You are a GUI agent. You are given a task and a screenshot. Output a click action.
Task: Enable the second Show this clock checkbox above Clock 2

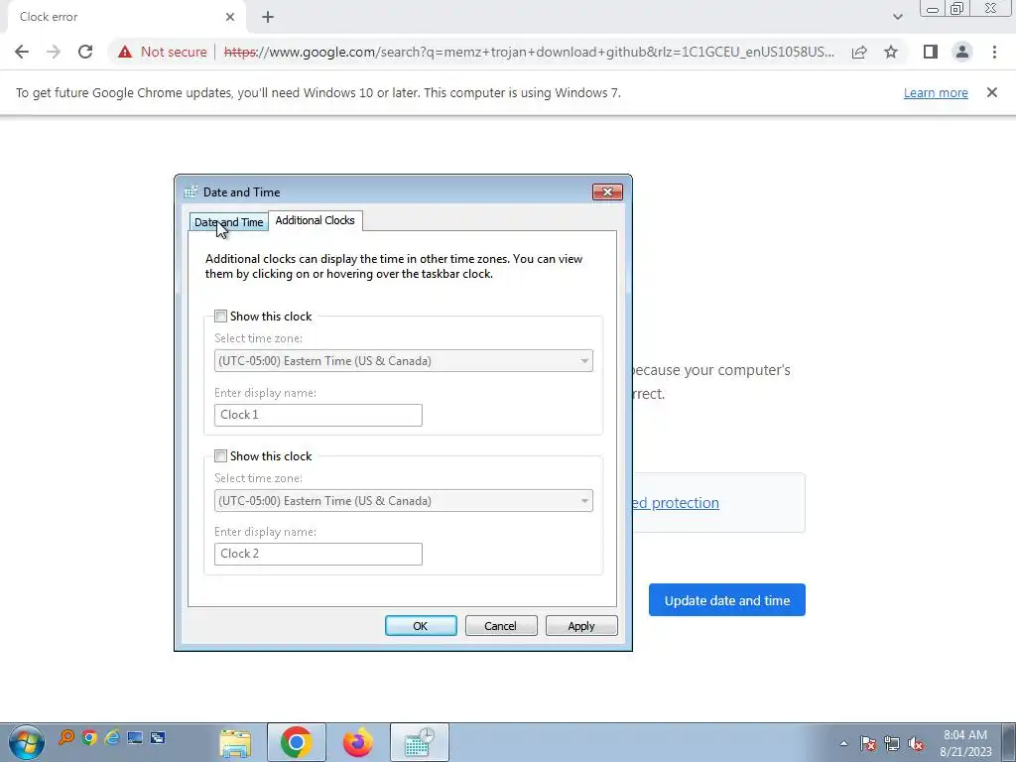[220, 456]
